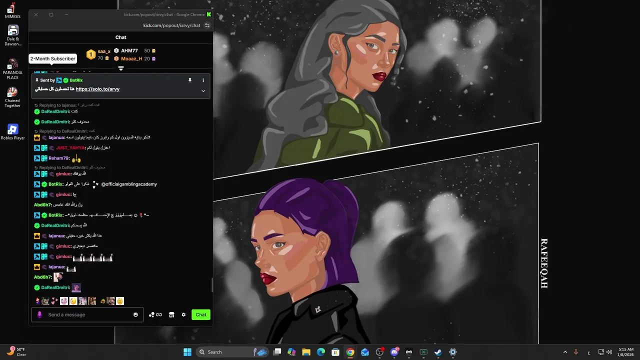Open the MIMESIS desktop shortcut

(12, 10)
